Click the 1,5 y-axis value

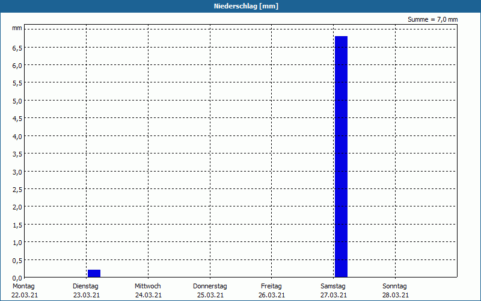pyautogui.click(x=17, y=225)
